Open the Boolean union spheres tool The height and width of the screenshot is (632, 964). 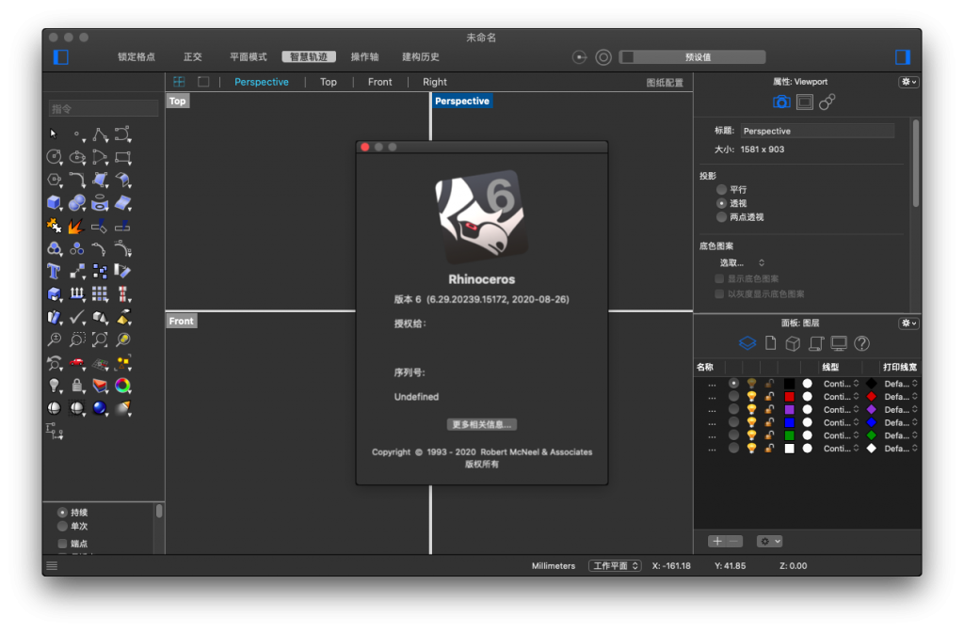point(77,203)
